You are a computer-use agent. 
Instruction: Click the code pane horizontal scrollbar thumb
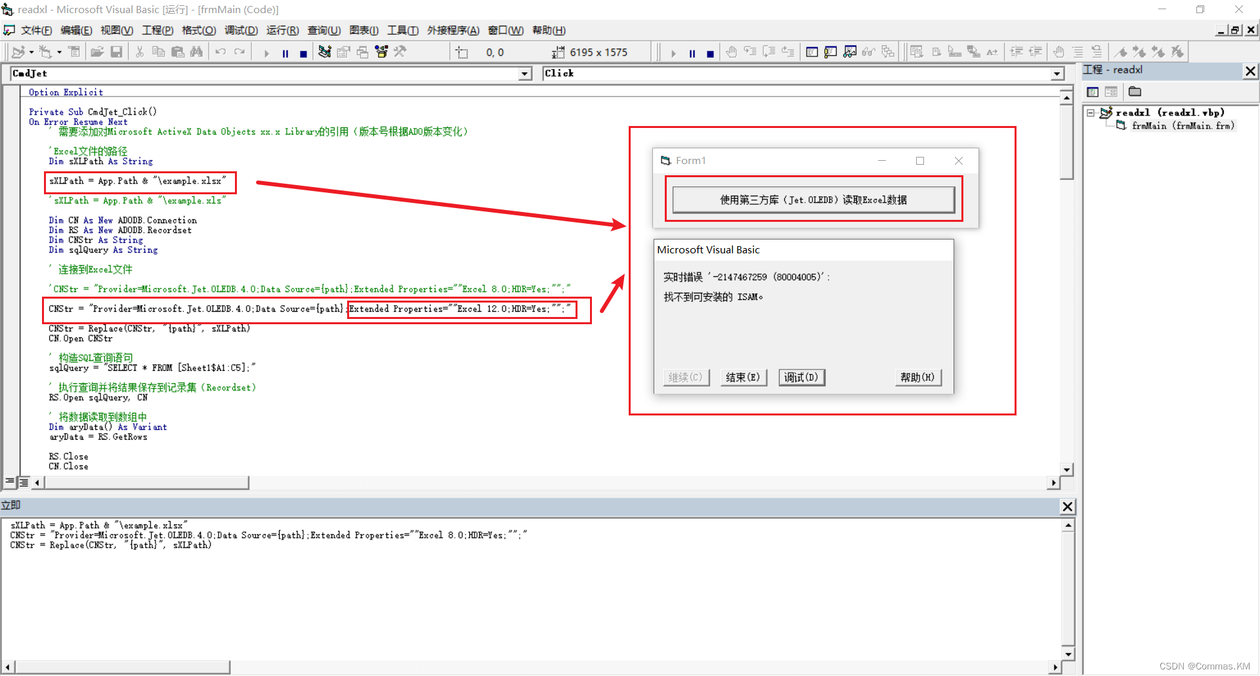pos(146,482)
